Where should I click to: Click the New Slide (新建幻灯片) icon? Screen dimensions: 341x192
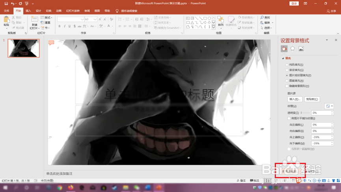[34, 20]
